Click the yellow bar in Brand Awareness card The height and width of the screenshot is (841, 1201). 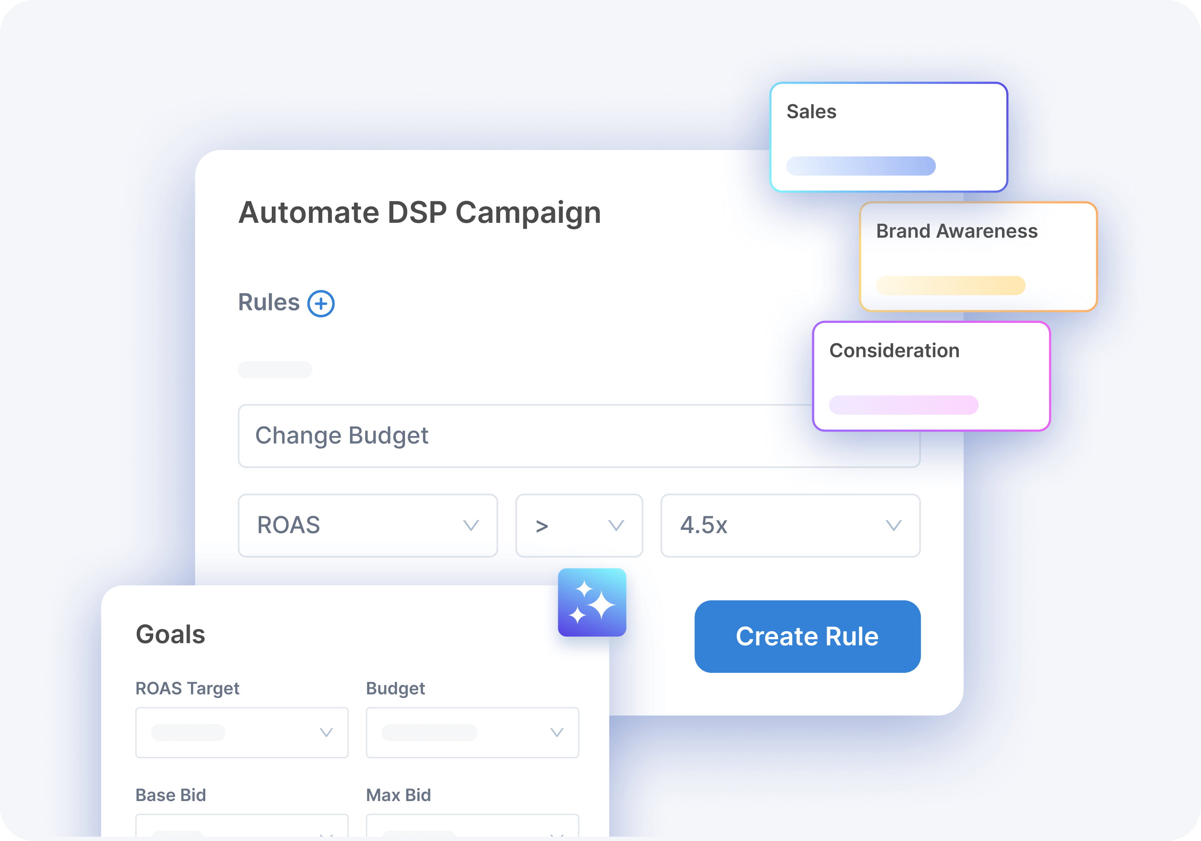pyautogui.click(x=950, y=286)
